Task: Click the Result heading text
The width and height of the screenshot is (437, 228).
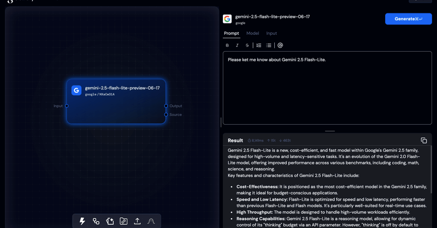Action: (x=235, y=140)
